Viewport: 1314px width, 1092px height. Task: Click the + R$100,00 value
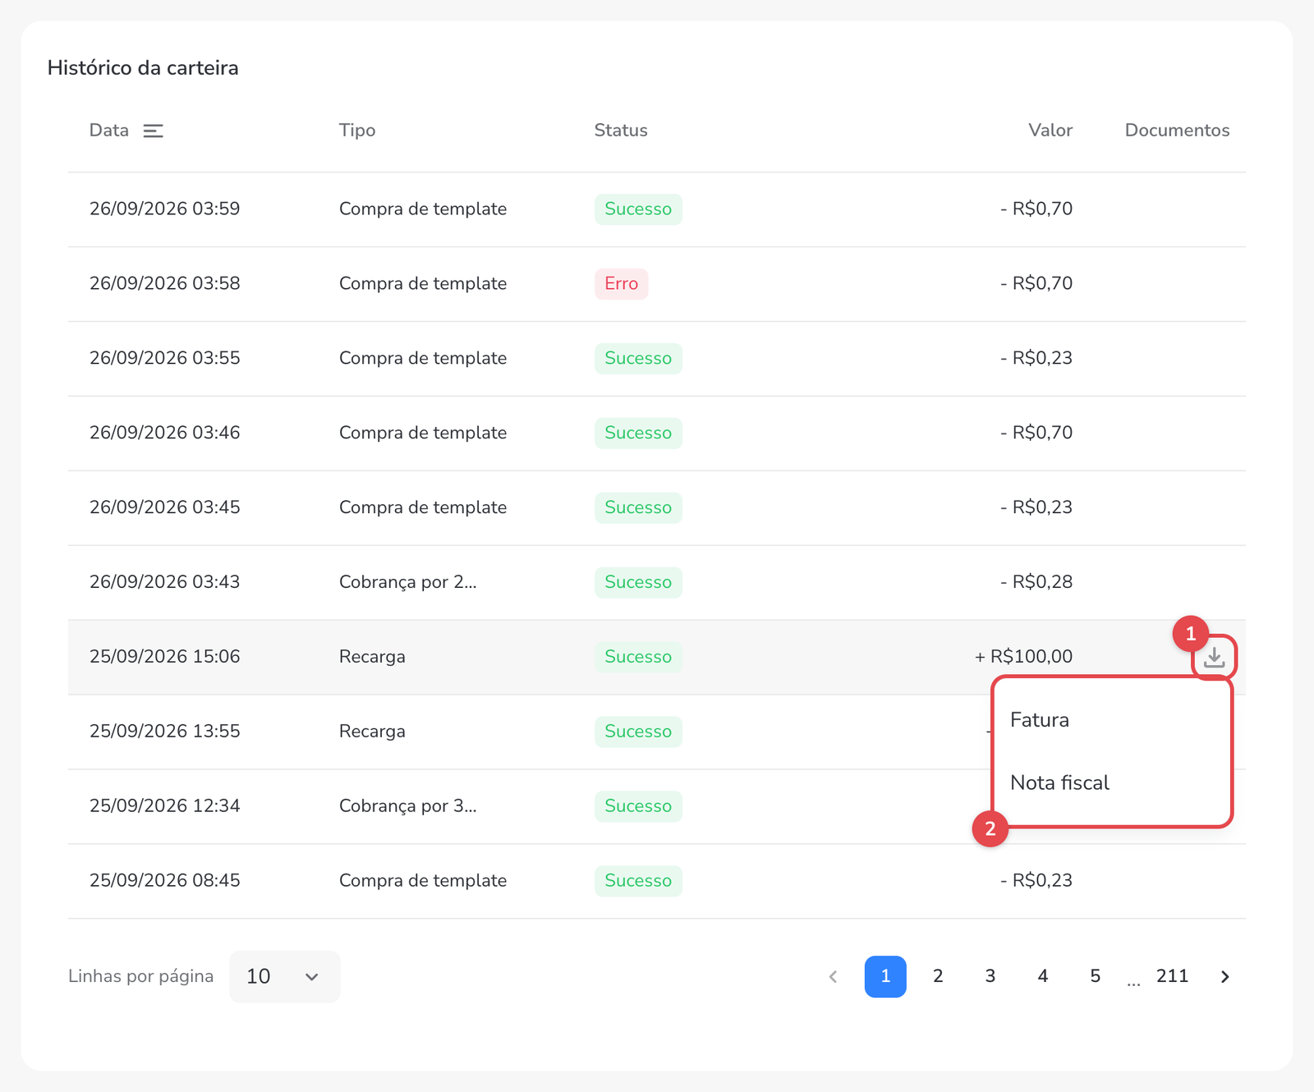(1023, 657)
